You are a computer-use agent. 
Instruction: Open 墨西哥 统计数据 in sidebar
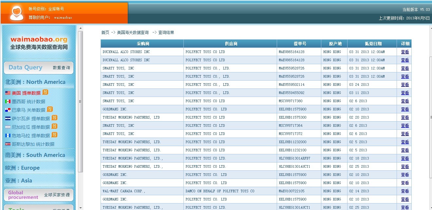click(x=28, y=102)
